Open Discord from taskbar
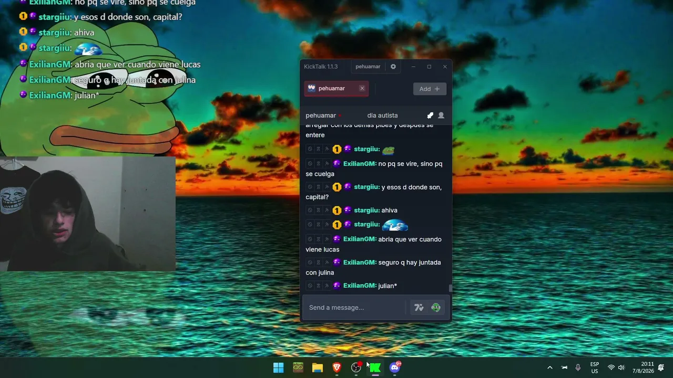 pos(395,367)
